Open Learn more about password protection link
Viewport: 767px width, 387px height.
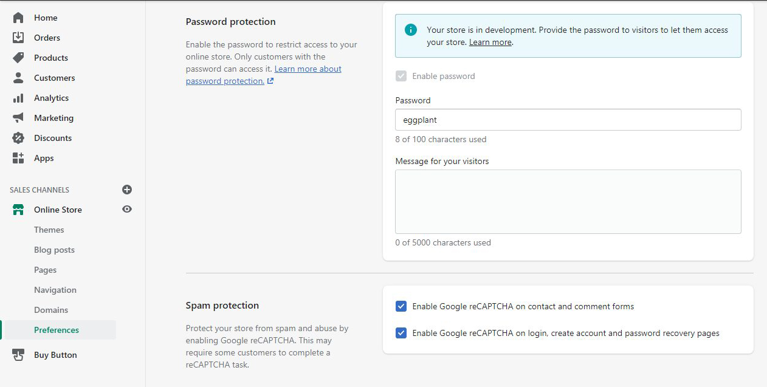click(x=308, y=69)
